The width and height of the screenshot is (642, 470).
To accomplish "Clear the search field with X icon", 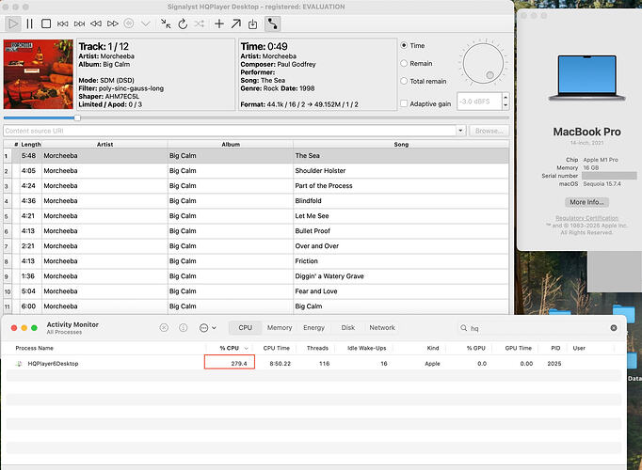I will pyautogui.click(x=614, y=328).
